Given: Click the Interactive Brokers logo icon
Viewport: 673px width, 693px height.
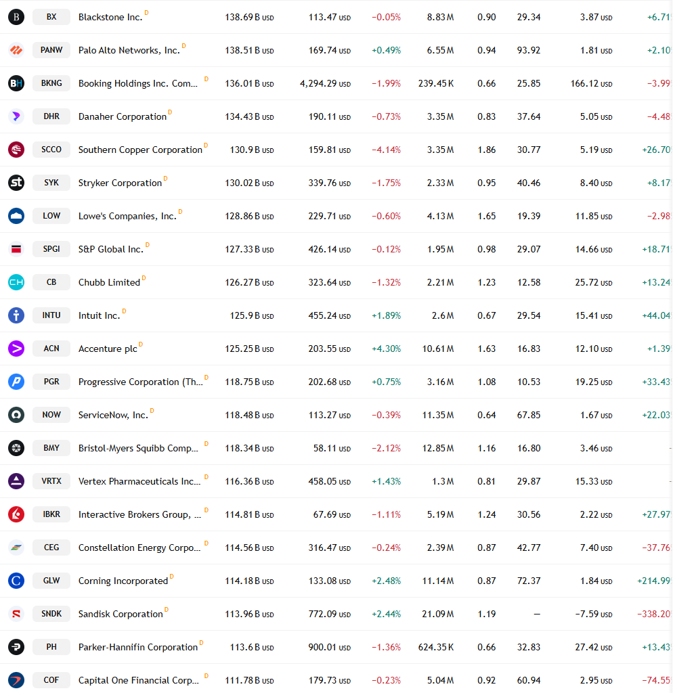Looking at the screenshot, I should (x=16, y=514).
